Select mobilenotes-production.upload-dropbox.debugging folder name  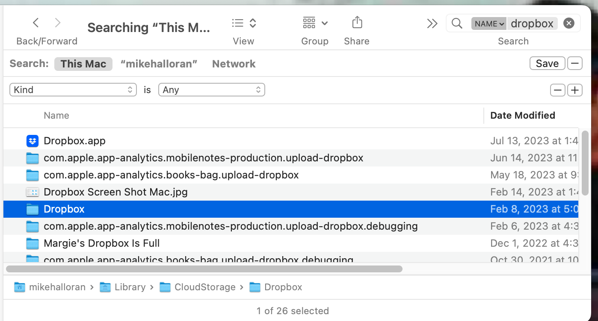(231, 226)
